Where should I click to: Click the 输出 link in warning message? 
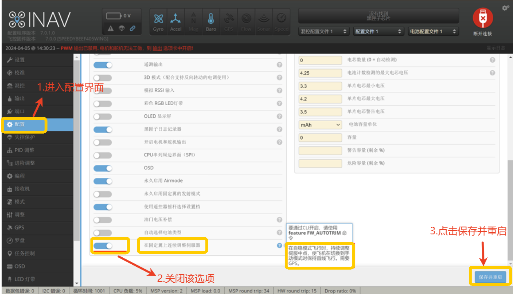point(157,48)
